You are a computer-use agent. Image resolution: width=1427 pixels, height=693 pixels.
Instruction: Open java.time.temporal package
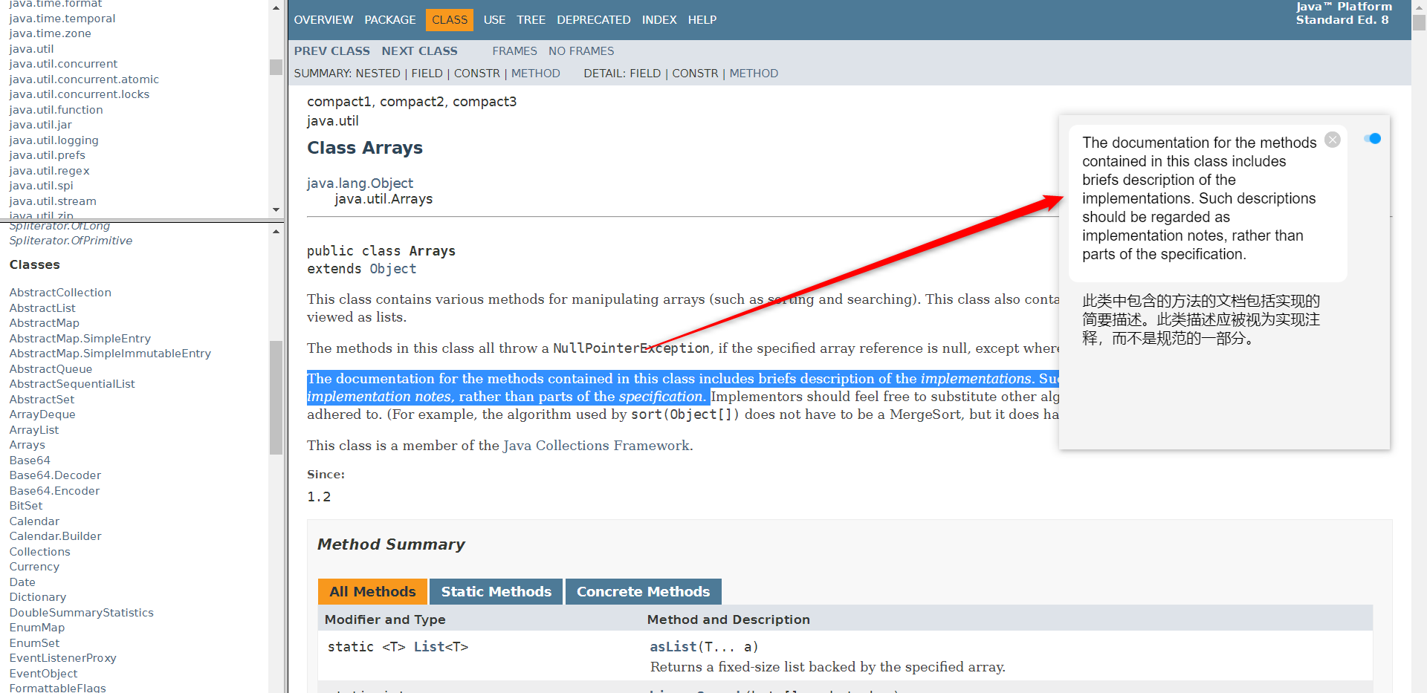tap(62, 19)
